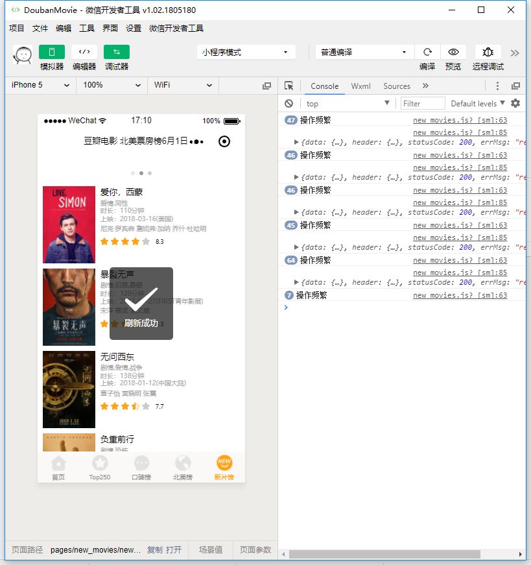Toggle the simulator (模拟器) panel button
This screenshot has width=531, height=565.
point(52,52)
